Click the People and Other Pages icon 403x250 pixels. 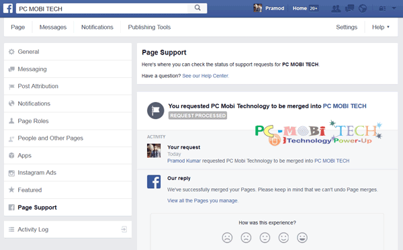pos(11,138)
